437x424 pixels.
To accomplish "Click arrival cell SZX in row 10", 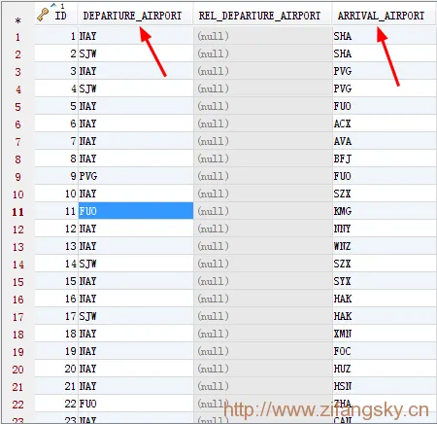I will coord(385,194).
